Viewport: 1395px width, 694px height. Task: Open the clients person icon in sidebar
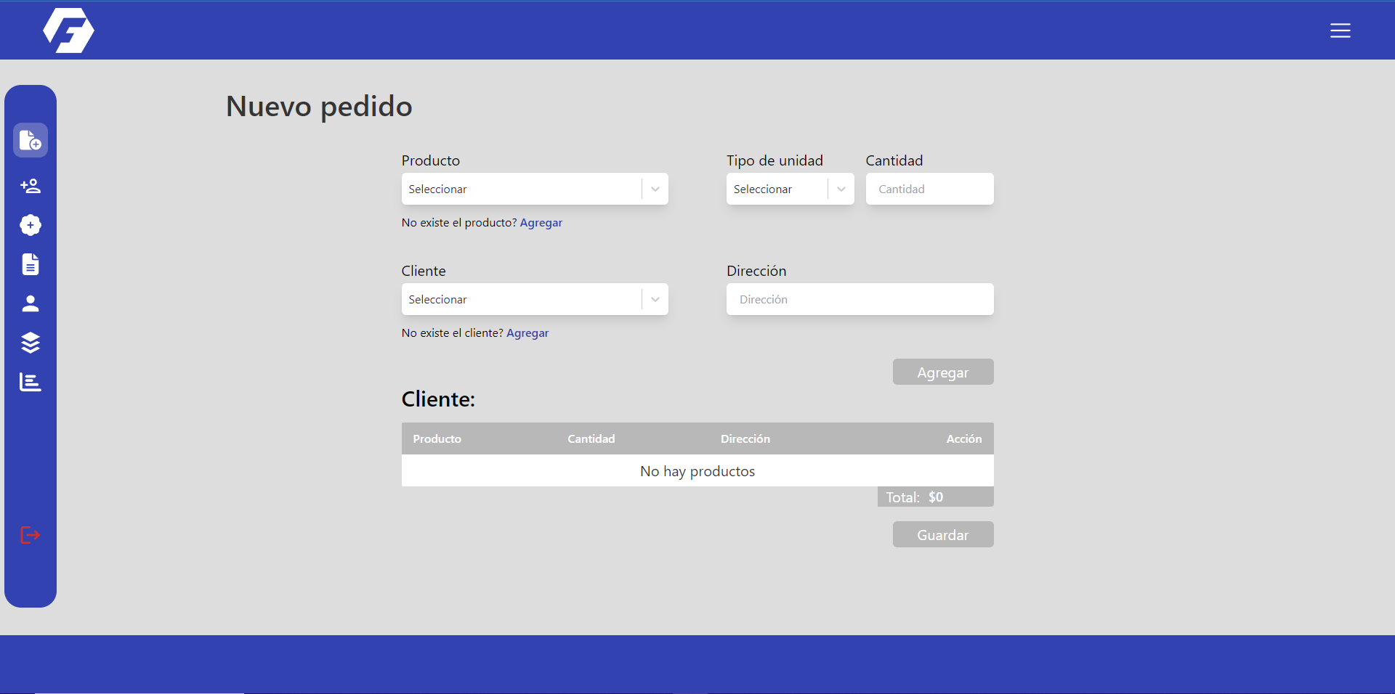[31, 303]
